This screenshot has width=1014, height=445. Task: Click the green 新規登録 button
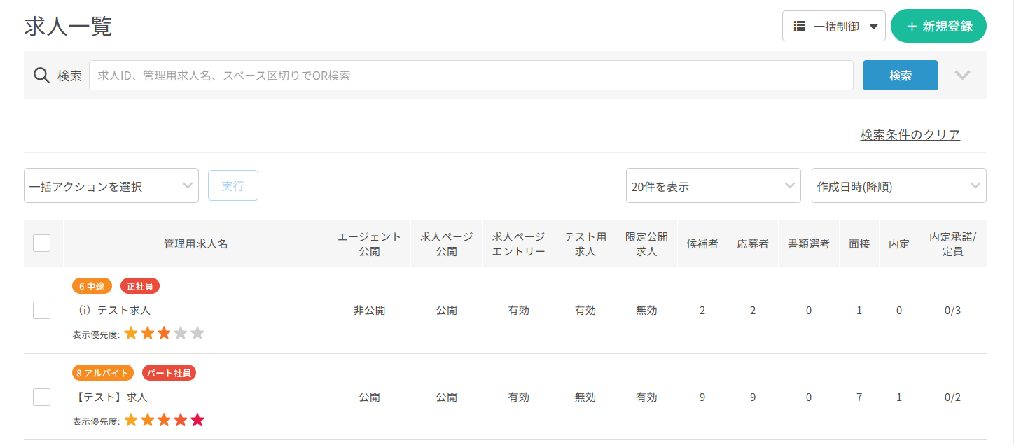pos(938,27)
